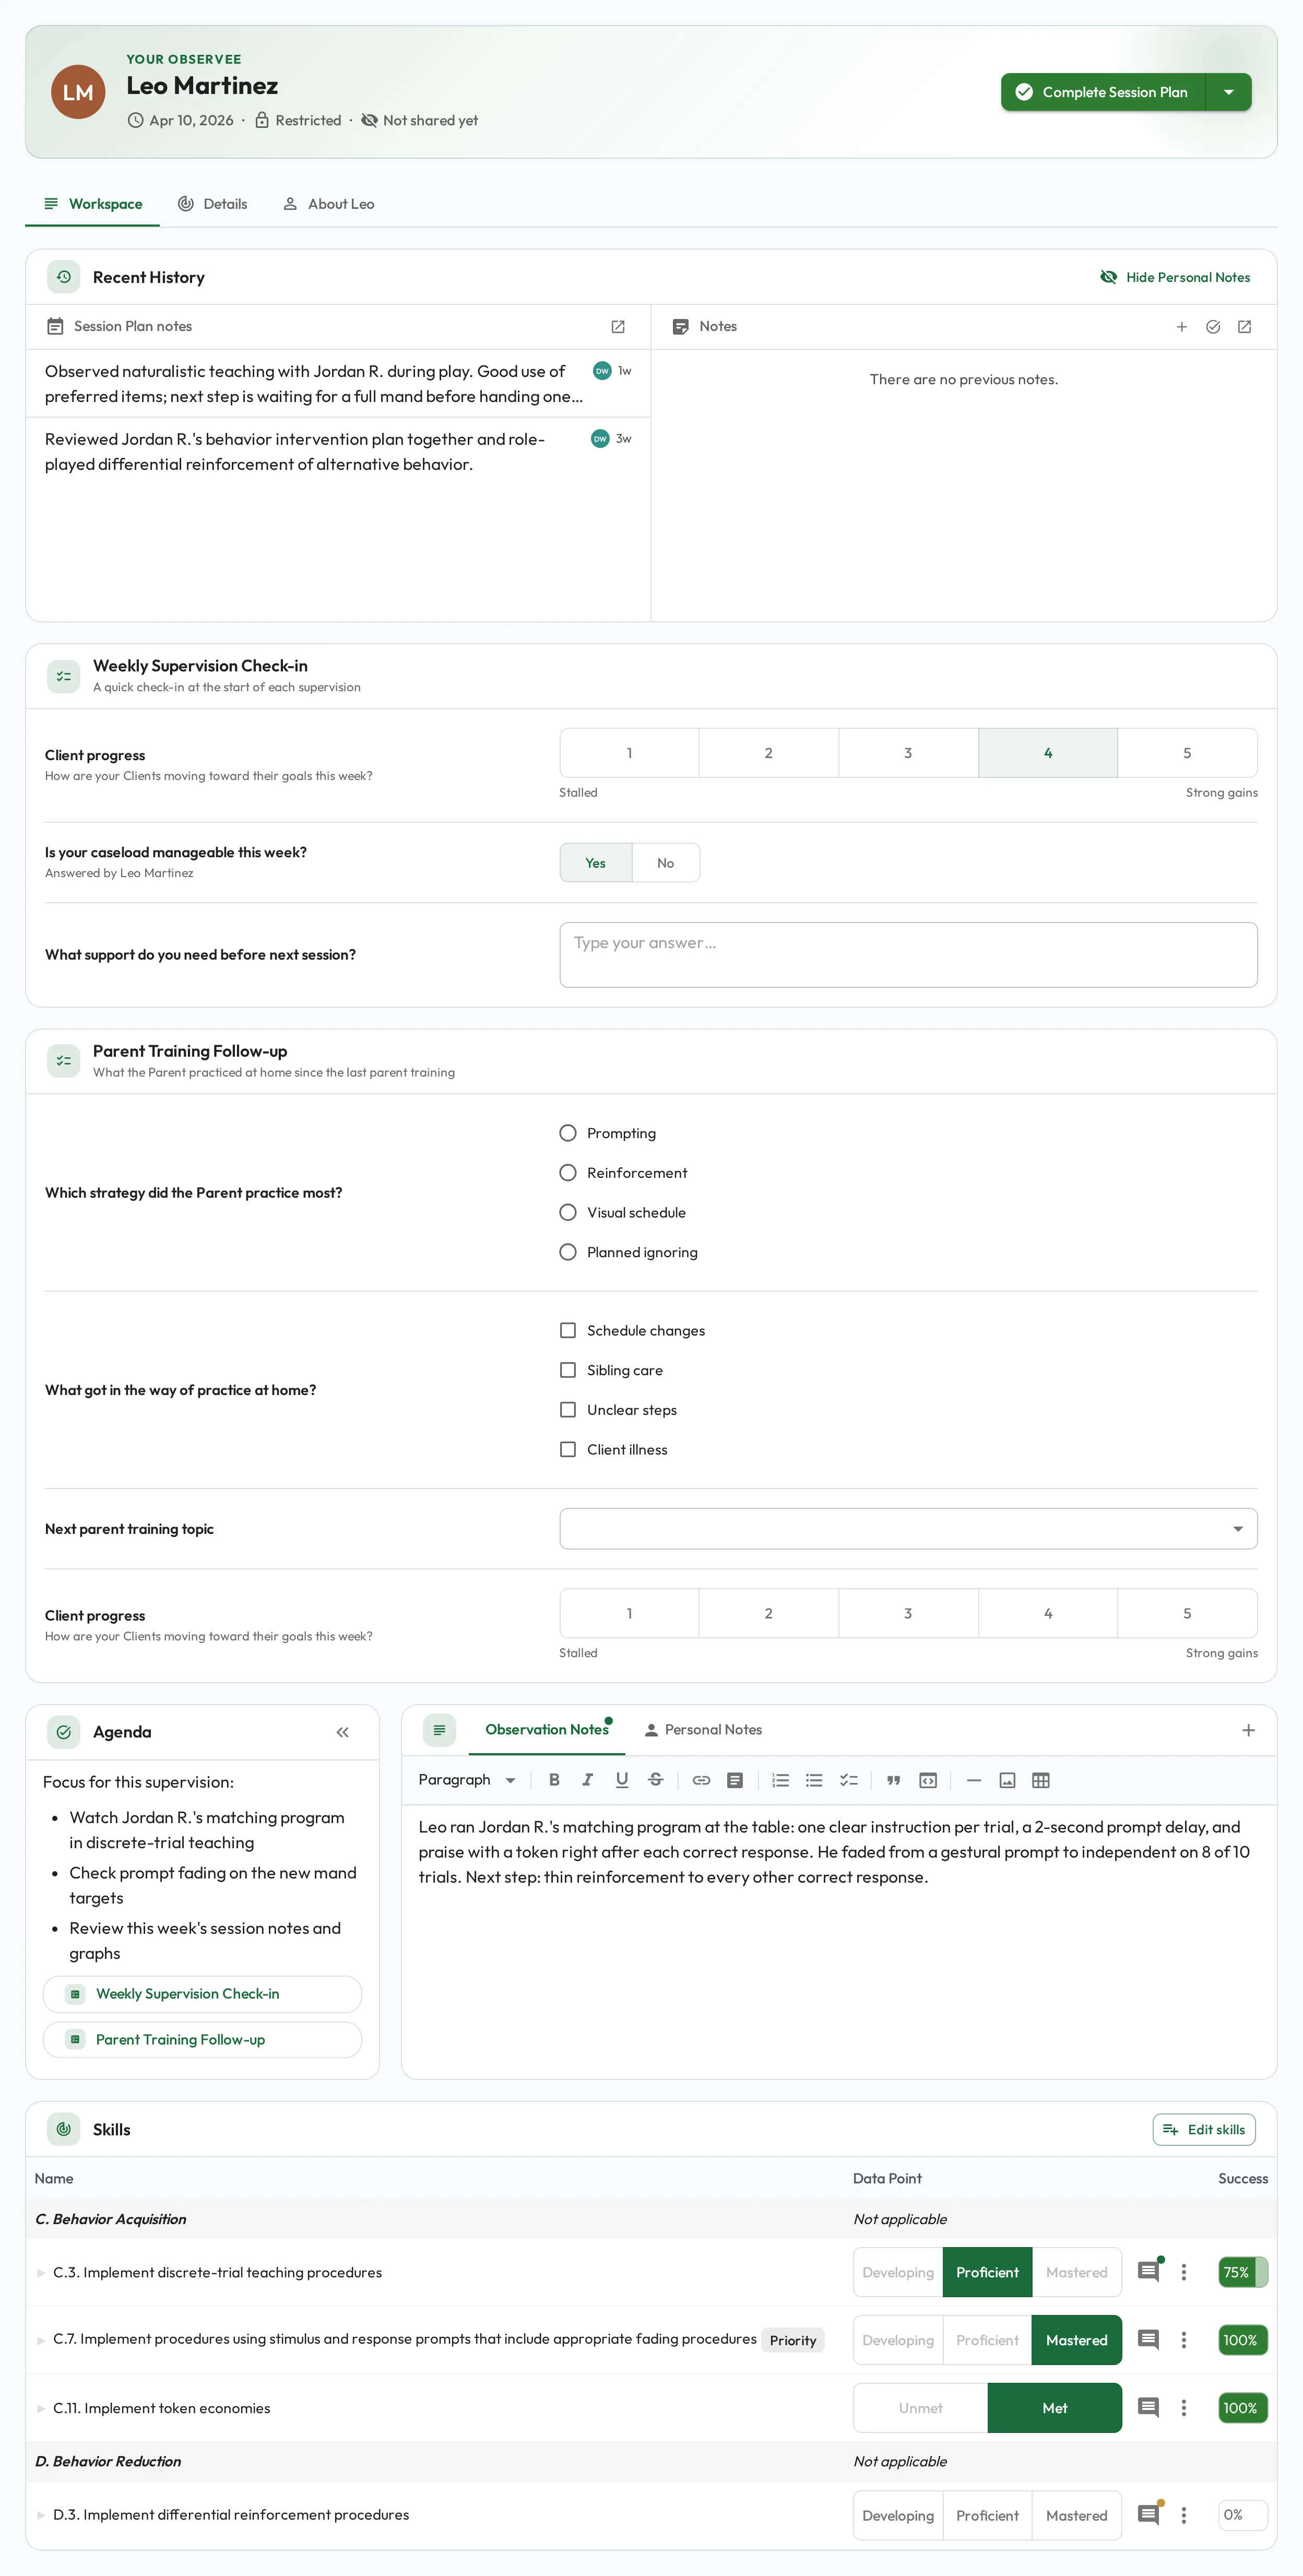Image resolution: width=1303 pixels, height=2576 pixels.
Task: Type in the support needed answer field
Action: [908, 955]
